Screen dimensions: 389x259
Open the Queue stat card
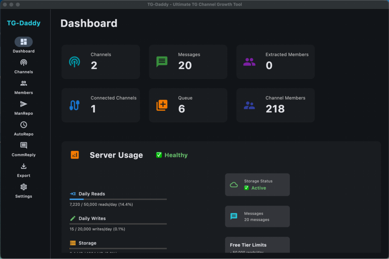pos(188,105)
